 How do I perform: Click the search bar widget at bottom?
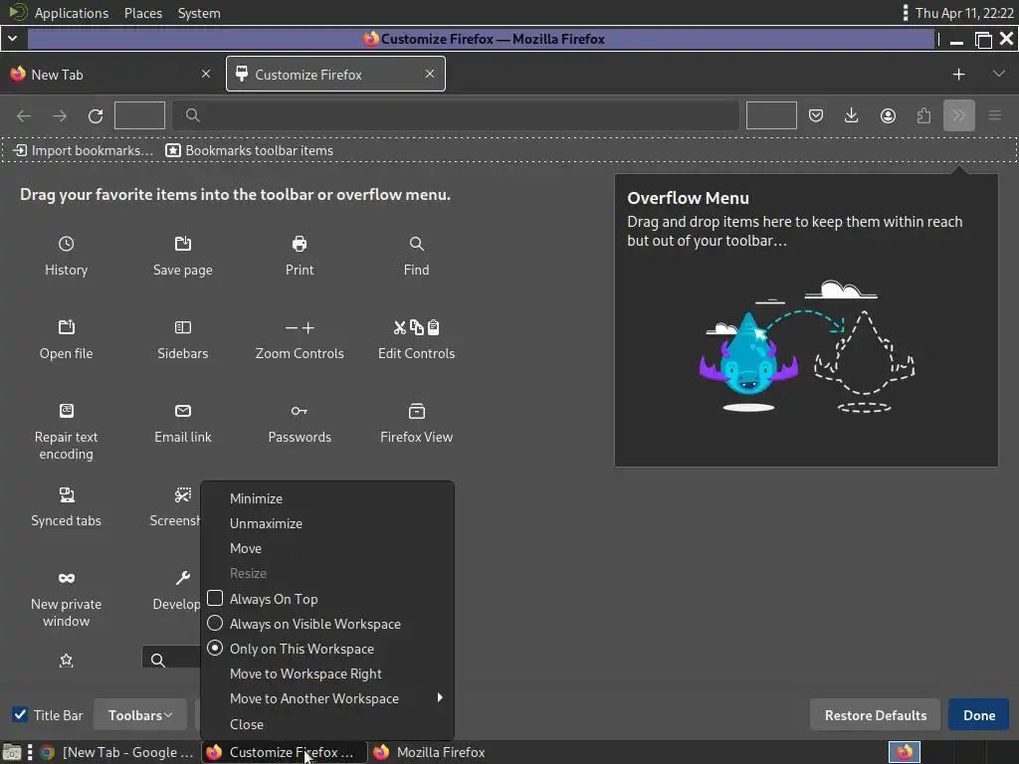[171, 657]
